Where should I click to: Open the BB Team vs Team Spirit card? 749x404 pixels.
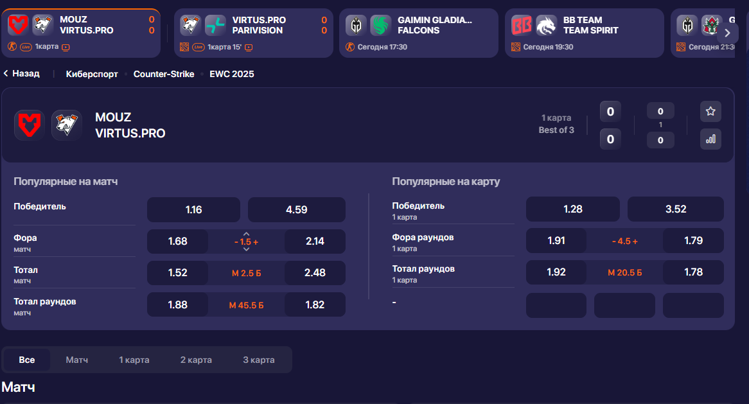tap(584, 33)
